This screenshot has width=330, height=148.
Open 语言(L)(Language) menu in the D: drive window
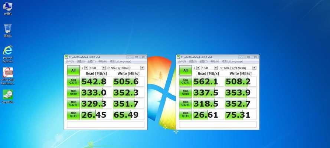click(x=232, y=62)
